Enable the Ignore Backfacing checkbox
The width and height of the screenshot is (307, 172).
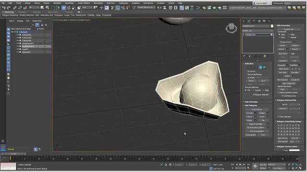pos(247,75)
